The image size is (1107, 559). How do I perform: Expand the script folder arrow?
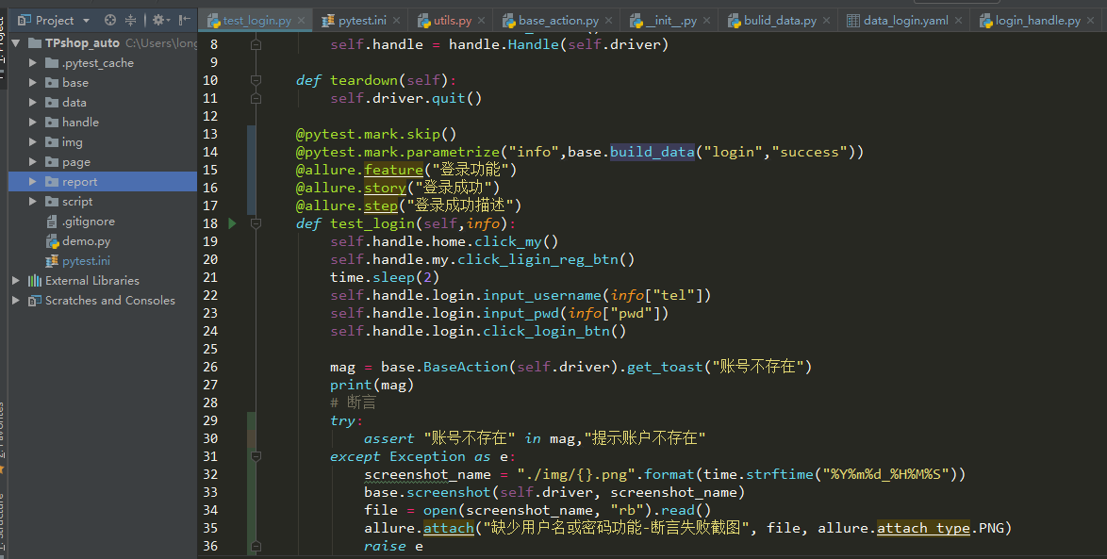click(x=32, y=201)
